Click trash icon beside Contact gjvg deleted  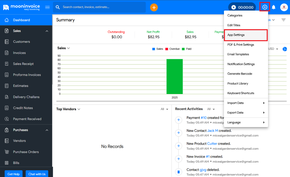pos(178,172)
